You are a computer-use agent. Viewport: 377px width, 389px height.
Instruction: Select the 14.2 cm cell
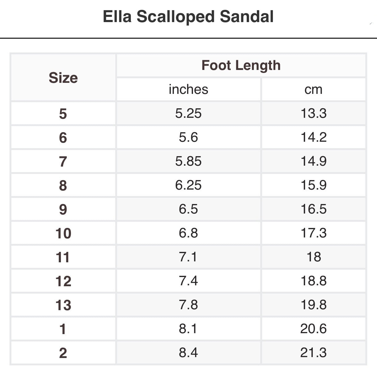click(x=313, y=137)
